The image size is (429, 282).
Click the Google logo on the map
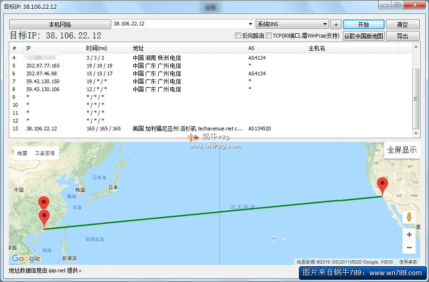[x=25, y=259]
